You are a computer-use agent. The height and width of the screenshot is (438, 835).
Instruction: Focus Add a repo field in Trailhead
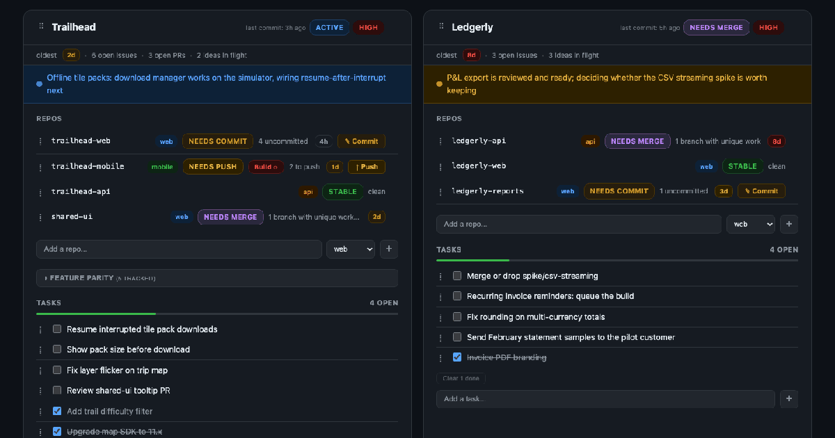click(179, 249)
